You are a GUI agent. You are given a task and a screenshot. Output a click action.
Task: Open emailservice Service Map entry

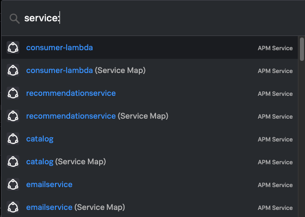[x=75, y=207]
